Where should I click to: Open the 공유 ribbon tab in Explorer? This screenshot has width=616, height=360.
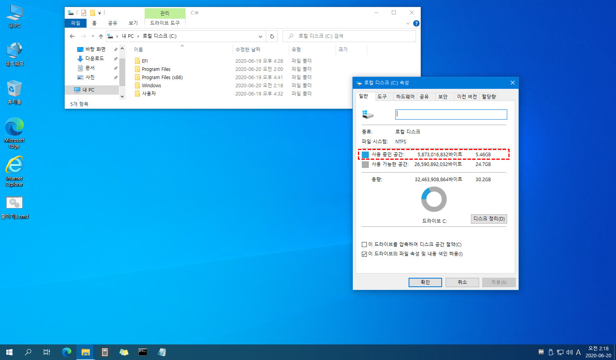[x=113, y=23]
